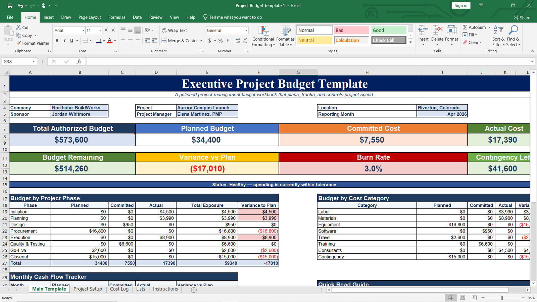Click the Insert Function fx icon
Image resolution: width=537 pixels, height=302 pixels.
(79, 62)
